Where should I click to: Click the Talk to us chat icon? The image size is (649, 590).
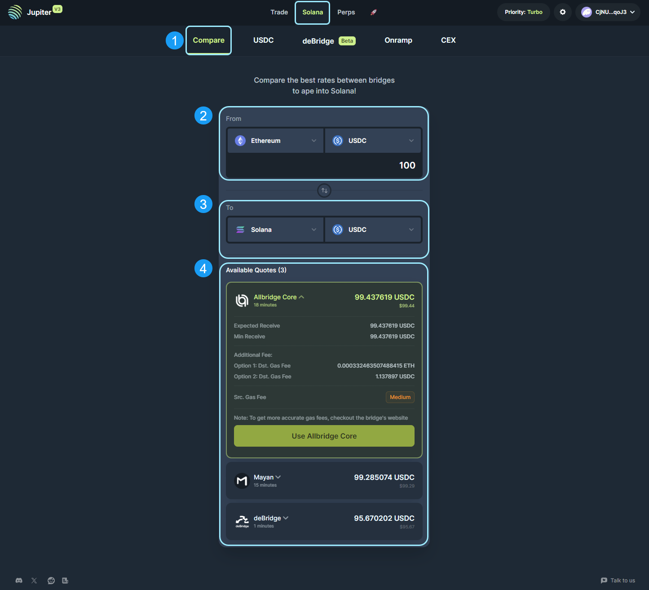(x=604, y=581)
